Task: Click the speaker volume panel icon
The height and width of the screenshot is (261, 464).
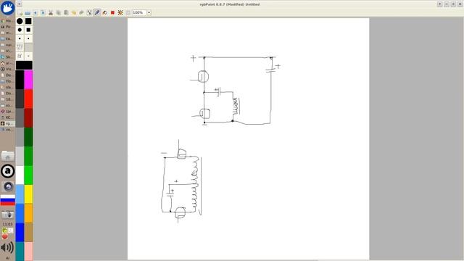Action: point(7,247)
